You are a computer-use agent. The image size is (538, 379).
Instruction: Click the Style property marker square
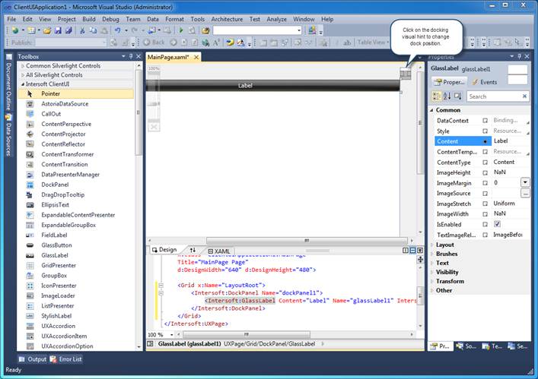coord(485,131)
